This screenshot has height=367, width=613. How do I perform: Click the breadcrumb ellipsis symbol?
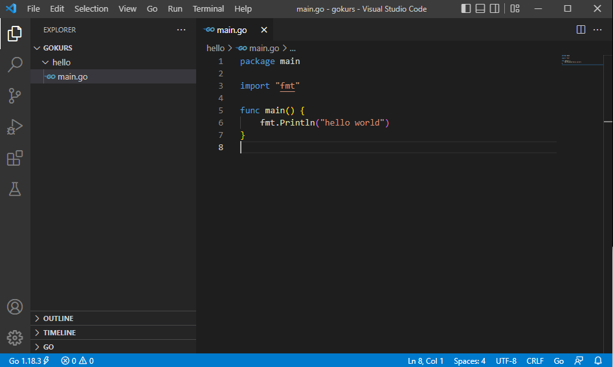(293, 48)
